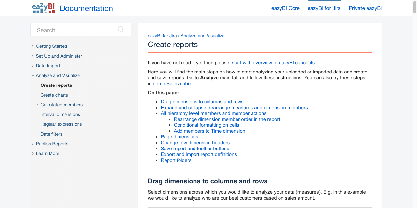Jump to Export and import report definitions
The image size is (417, 208).
tap(199, 154)
